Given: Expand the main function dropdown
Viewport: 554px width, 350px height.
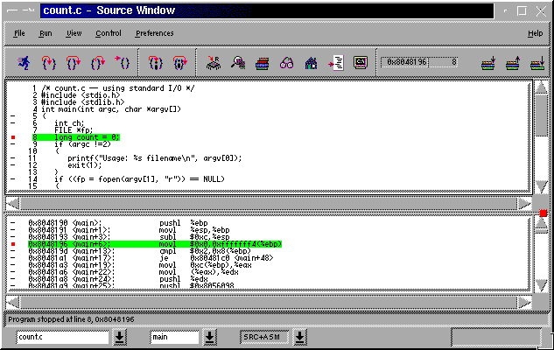Looking at the screenshot, I should (211, 337).
